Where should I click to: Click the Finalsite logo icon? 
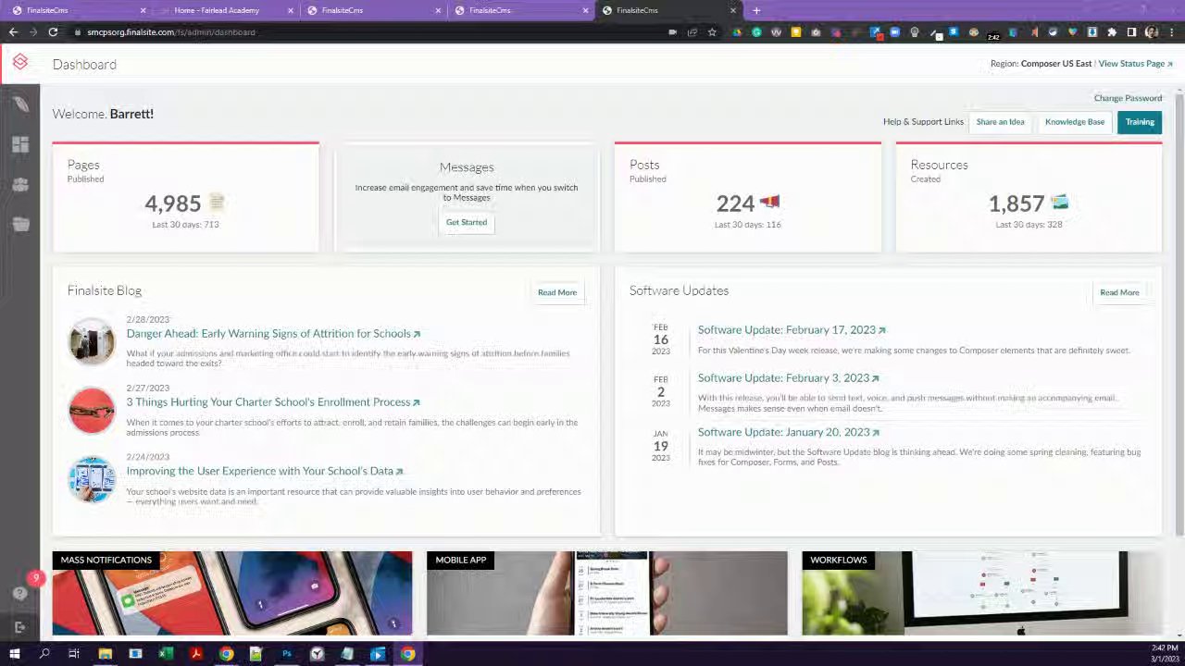pos(19,63)
